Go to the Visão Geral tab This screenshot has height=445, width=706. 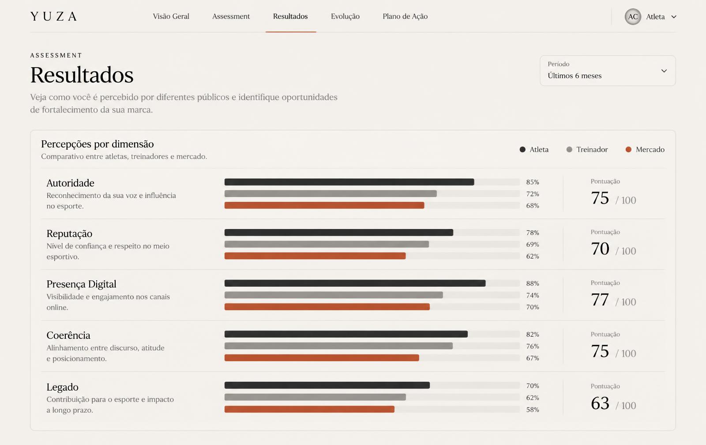coord(171,16)
